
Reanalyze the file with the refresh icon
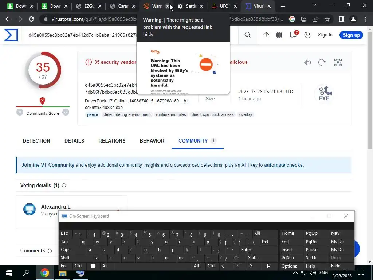(x=322, y=62)
